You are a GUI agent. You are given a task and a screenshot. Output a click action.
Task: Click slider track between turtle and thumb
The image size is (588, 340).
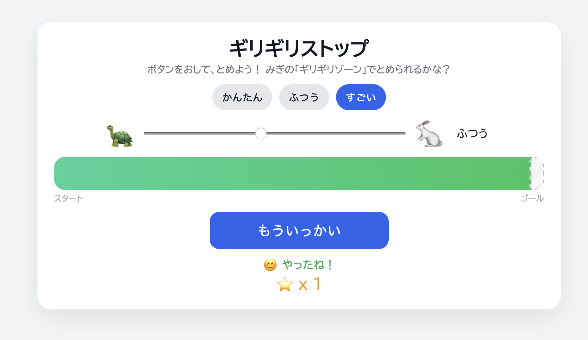point(200,134)
